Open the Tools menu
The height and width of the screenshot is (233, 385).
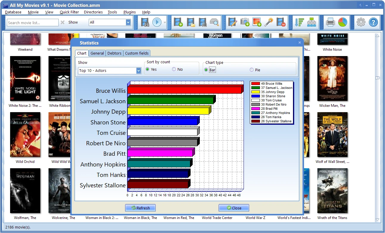click(113, 12)
